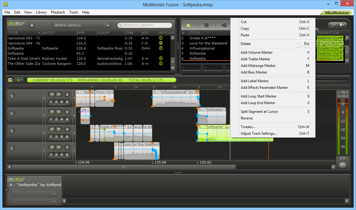Collapse first timeline track header arrow

[x=44, y=98]
